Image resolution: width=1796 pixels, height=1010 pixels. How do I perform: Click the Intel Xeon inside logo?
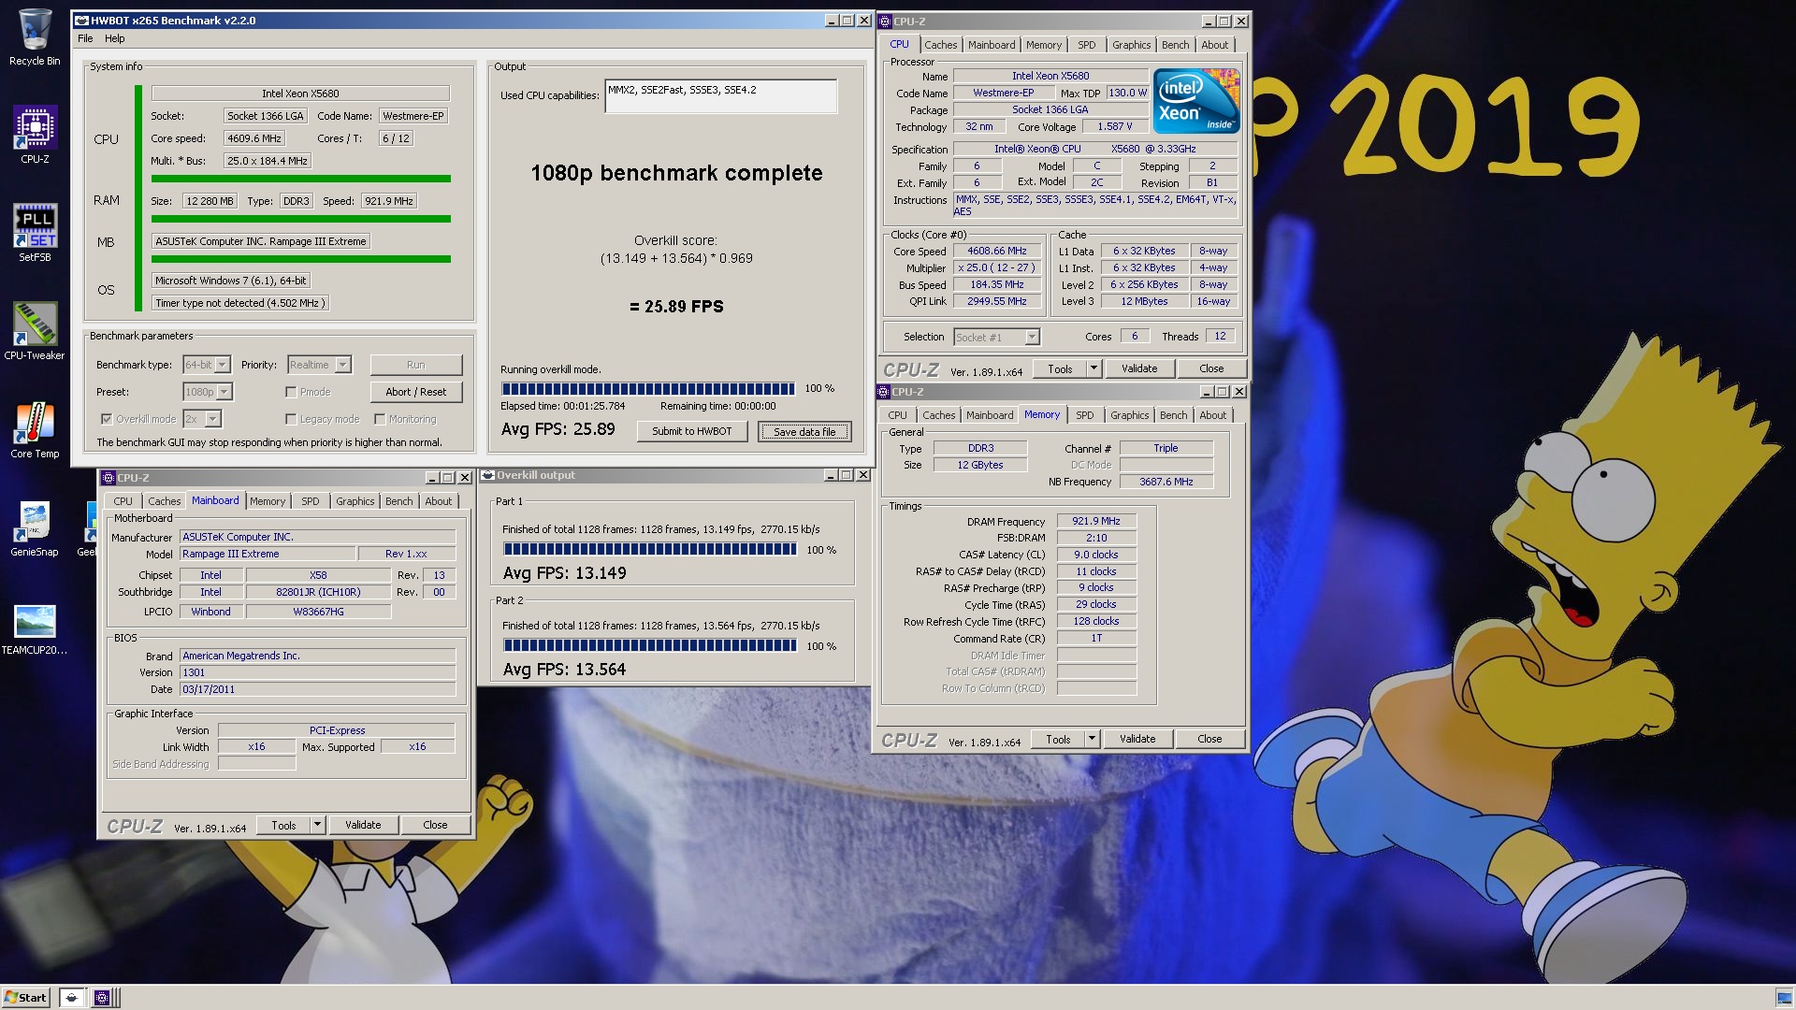pos(1196,100)
